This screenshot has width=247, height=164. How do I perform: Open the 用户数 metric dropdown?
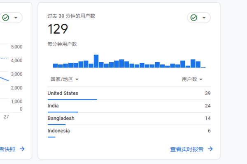pos(192,79)
